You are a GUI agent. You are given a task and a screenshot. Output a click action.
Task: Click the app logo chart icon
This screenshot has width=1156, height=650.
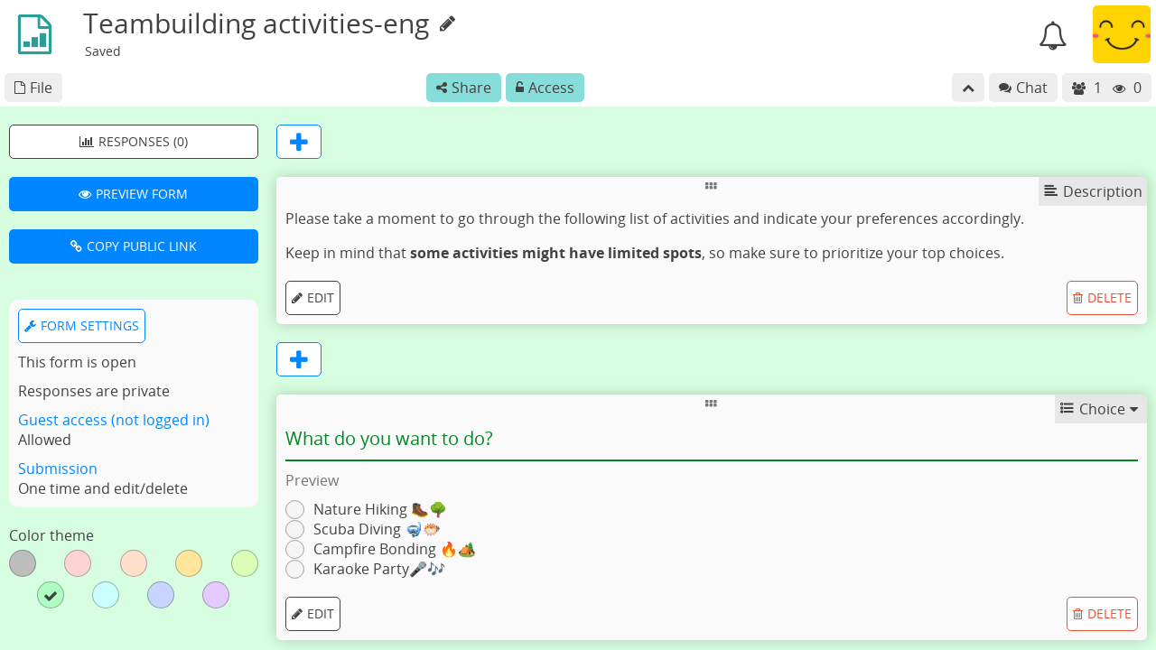point(33,33)
